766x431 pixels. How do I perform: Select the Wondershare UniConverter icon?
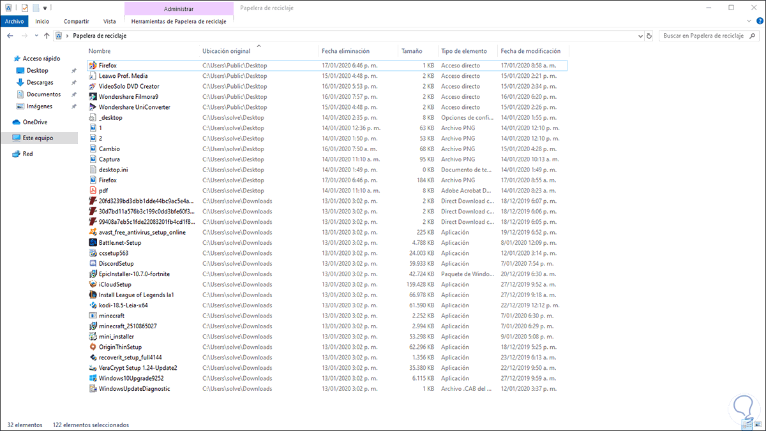coord(93,107)
